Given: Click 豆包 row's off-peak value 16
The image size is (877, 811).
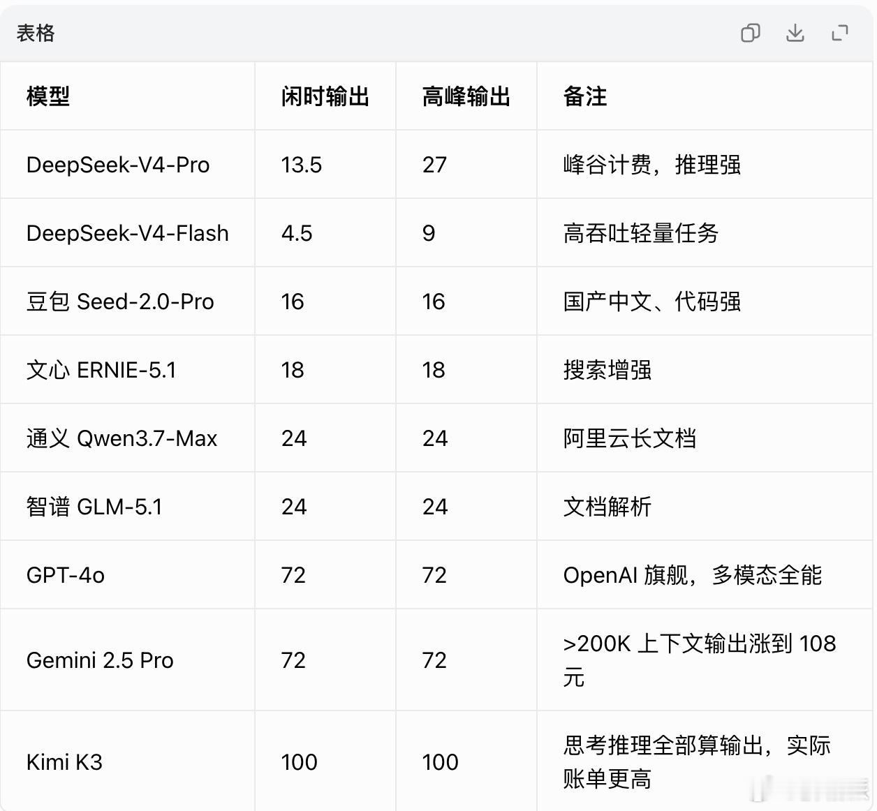Looking at the screenshot, I should [293, 302].
